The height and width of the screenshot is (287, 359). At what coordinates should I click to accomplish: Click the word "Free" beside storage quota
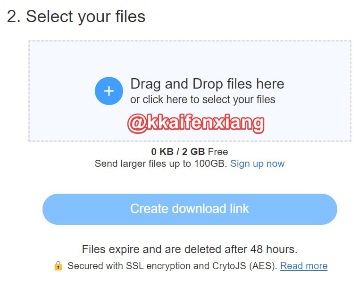pos(218,152)
